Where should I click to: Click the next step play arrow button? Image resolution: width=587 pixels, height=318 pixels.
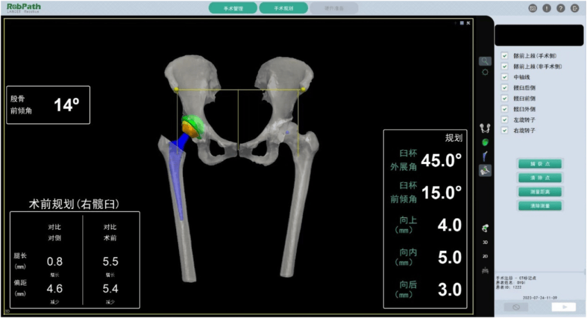point(563,307)
